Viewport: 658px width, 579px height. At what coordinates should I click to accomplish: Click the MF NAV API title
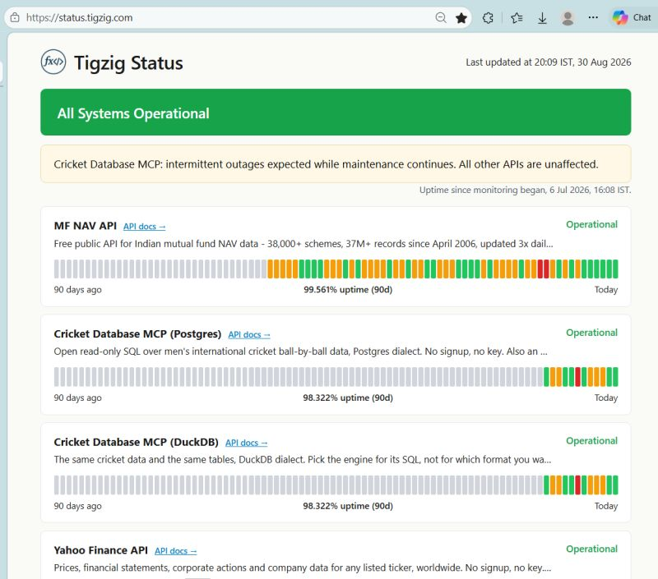click(86, 226)
